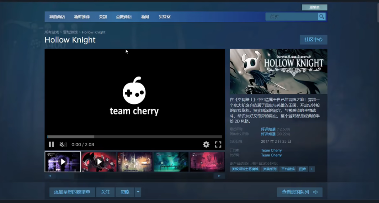Click the 类魂系列 tag

pyautogui.click(x=269, y=169)
